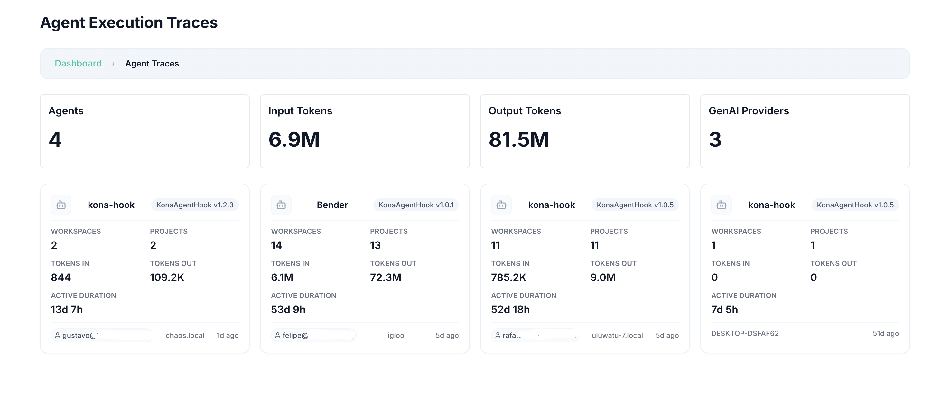Click the Agent Execution Traces page heading
Screen dimensions: 941x404
tap(129, 22)
